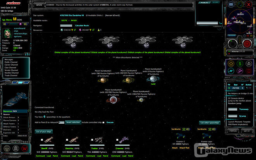Screen dimensions: 256x160
Task: Open the relationships link
Action: [x=21, y=34]
